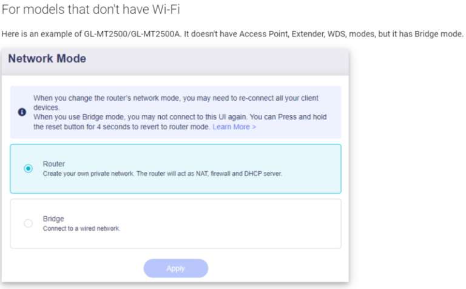Click the "For models that don't have Wi-Fi" heading
This screenshot has height=289, width=466.
(91, 10)
